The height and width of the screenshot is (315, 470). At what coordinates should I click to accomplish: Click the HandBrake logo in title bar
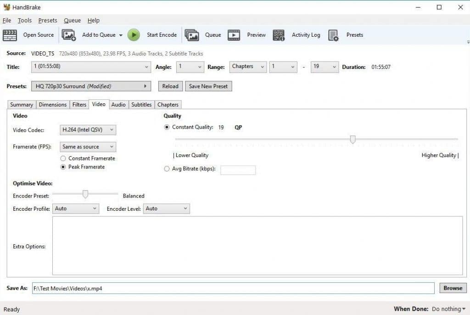tap(6, 7)
